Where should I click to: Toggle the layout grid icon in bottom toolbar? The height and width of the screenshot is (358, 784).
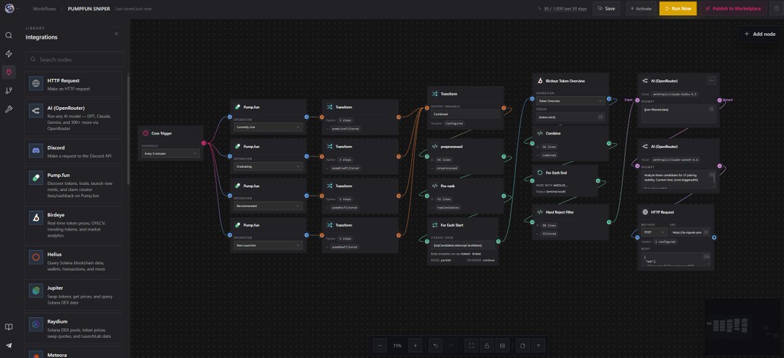click(x=502, y=346)
